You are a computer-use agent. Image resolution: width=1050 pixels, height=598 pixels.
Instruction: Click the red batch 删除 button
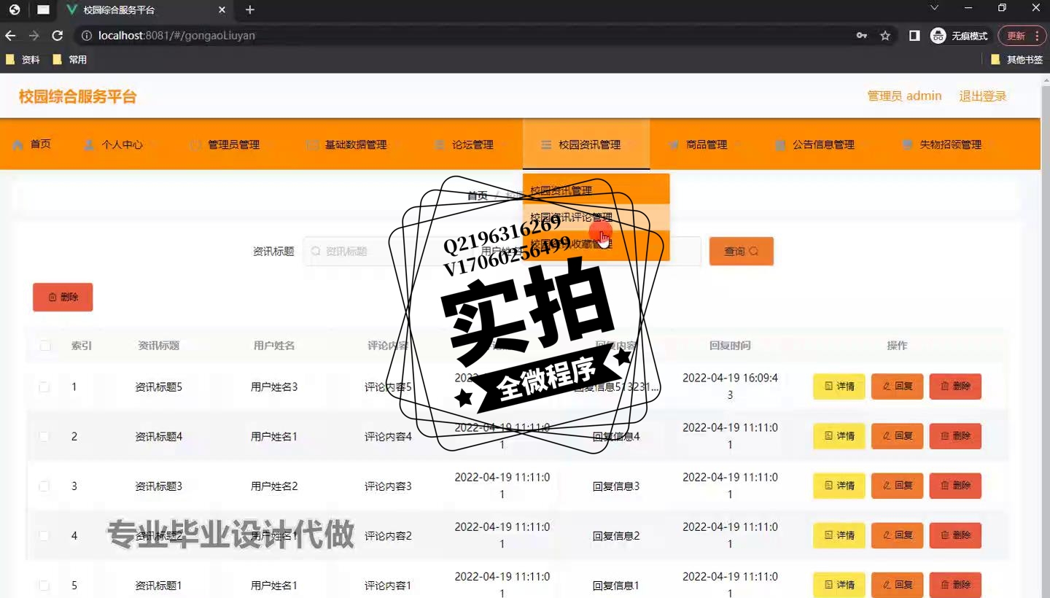[x=63, y=297]
